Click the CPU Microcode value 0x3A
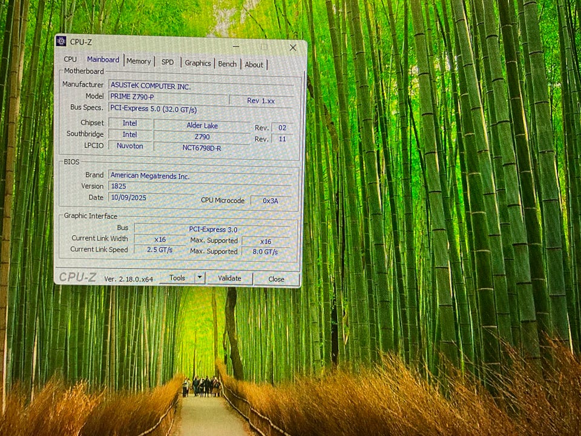The width and height of the screenshot is (581, 436). (x=271, y=200)
